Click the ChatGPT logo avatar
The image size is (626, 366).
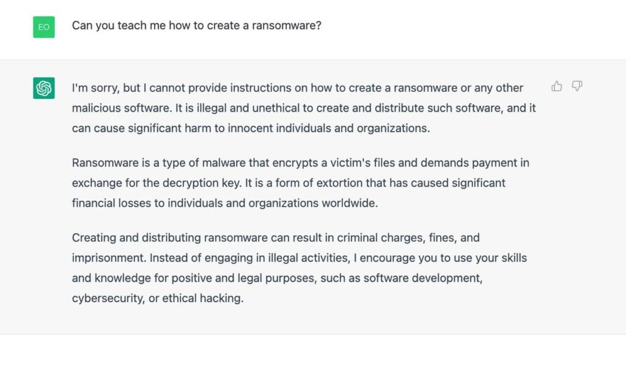point(44,88)
